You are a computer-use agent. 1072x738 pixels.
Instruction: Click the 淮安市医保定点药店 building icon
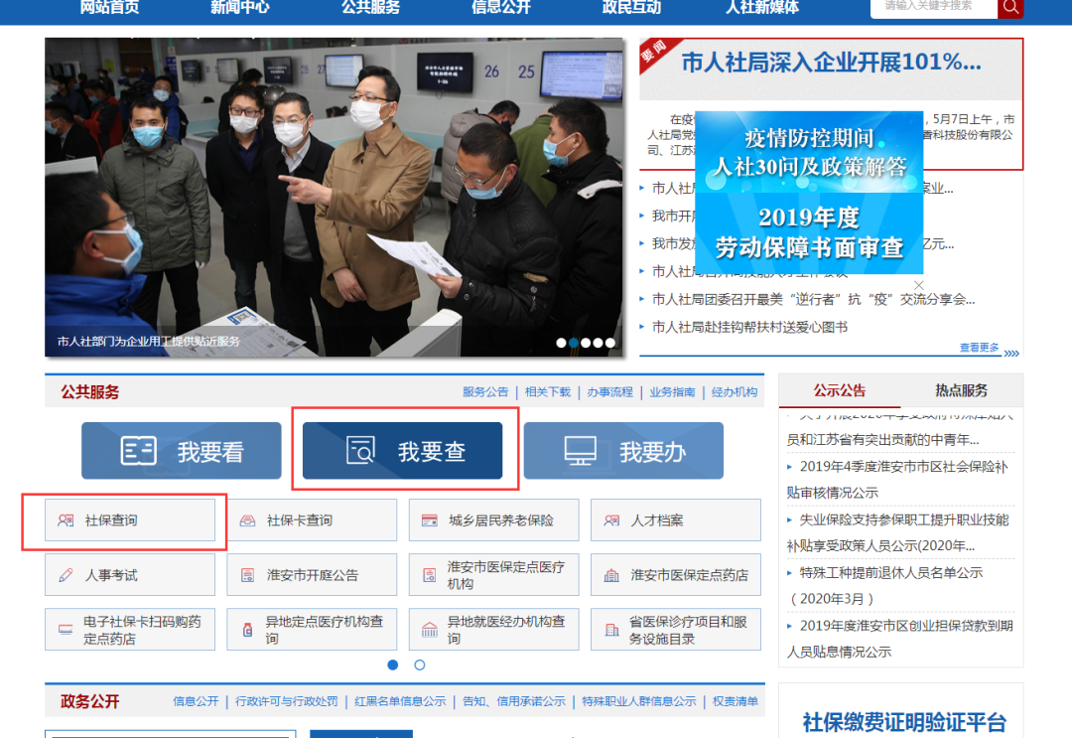[x=611, y=575]
